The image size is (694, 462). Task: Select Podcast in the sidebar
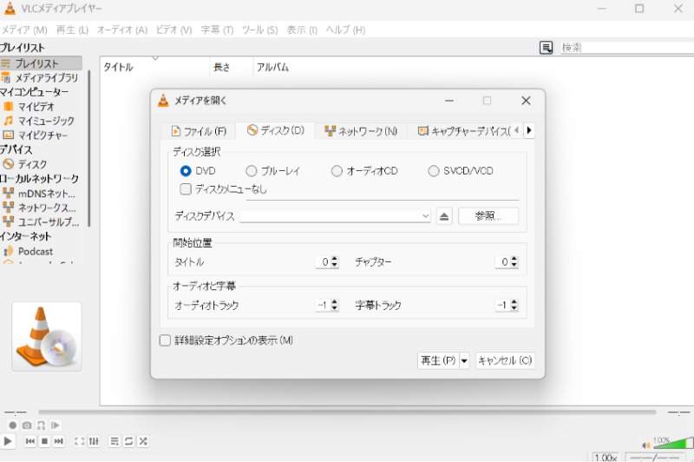(x=41, y=251)
